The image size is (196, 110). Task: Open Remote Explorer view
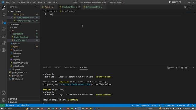(3, 36)
